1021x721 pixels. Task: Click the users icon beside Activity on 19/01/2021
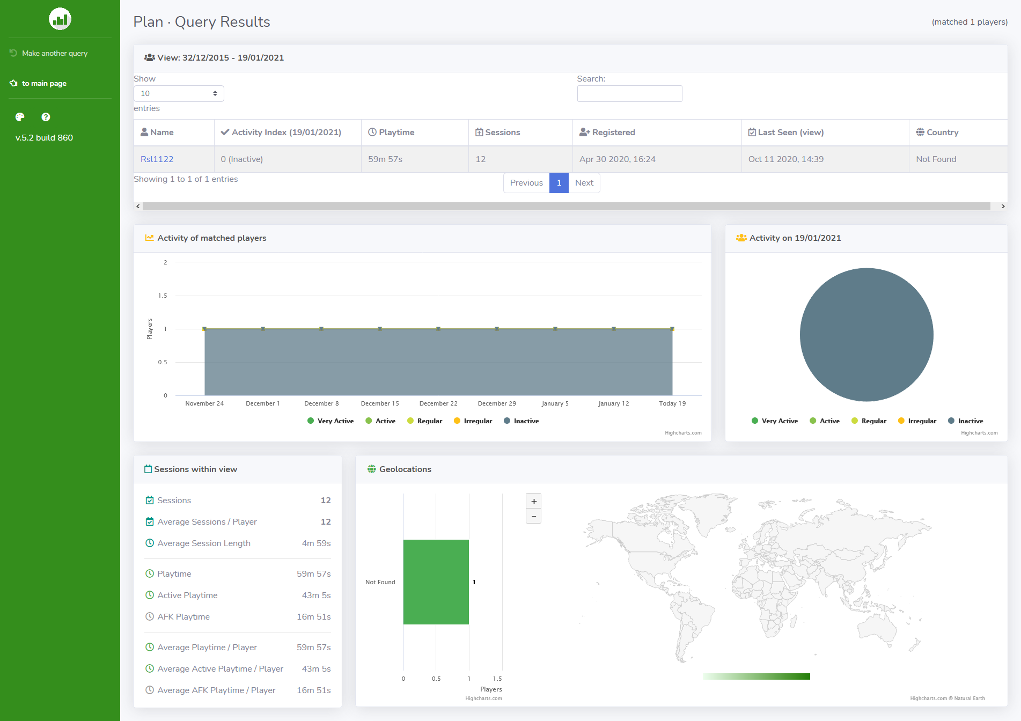[x=741, y=238]
